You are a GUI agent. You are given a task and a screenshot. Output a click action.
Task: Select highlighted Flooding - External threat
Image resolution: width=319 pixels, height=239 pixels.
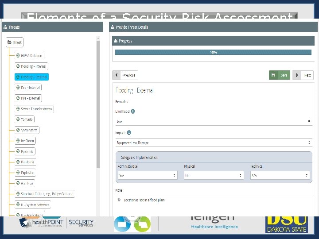coord(31,77)
